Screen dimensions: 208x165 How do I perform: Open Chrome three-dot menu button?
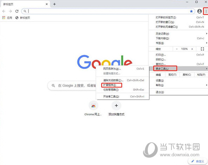[206, 11]
